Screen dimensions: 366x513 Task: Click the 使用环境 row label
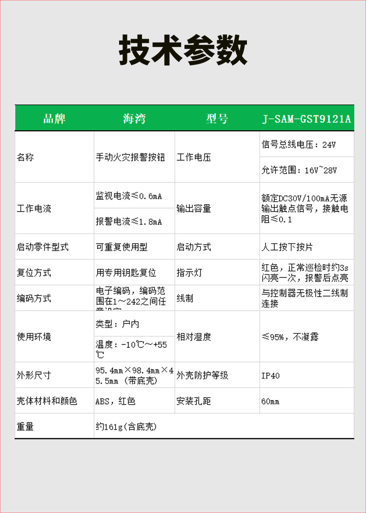[54, 336]
